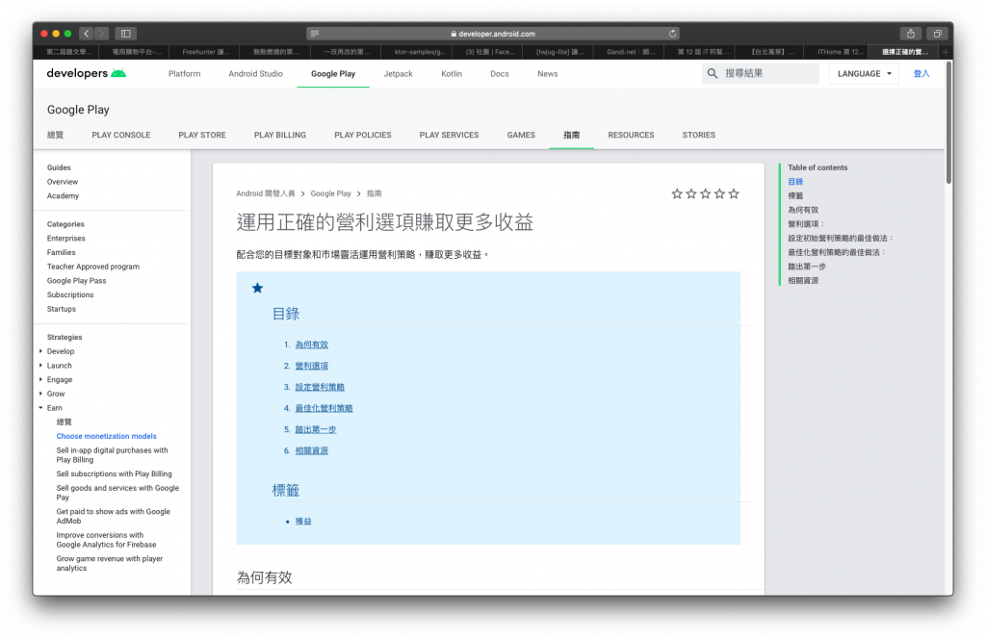Switch to the Gandi.net browser tab
This screenshot has width=986, height=639.
point(630,52)
